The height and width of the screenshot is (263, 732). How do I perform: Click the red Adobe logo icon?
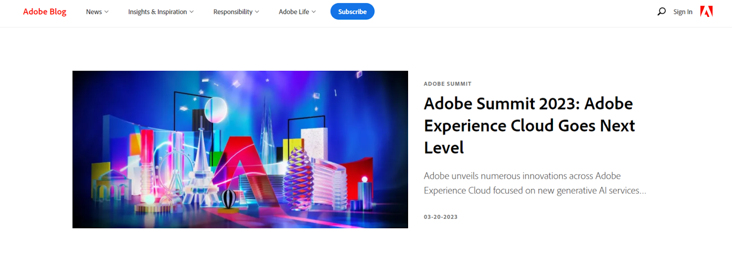click(706, 11)
